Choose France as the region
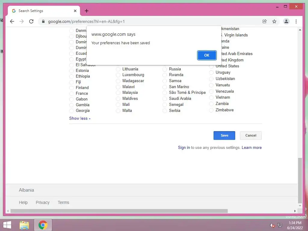The image size is (308, 231). [x=72, y=94]
